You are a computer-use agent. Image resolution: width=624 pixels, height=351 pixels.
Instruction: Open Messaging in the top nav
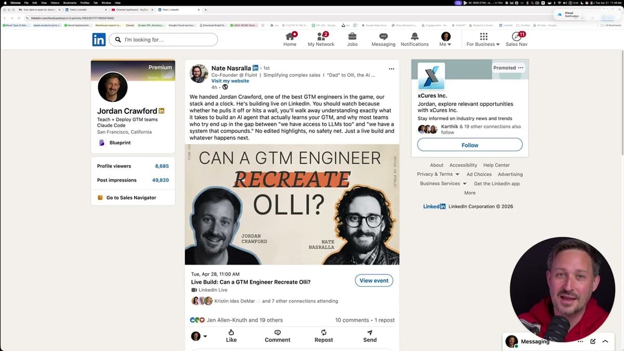(x=383, y=40)
